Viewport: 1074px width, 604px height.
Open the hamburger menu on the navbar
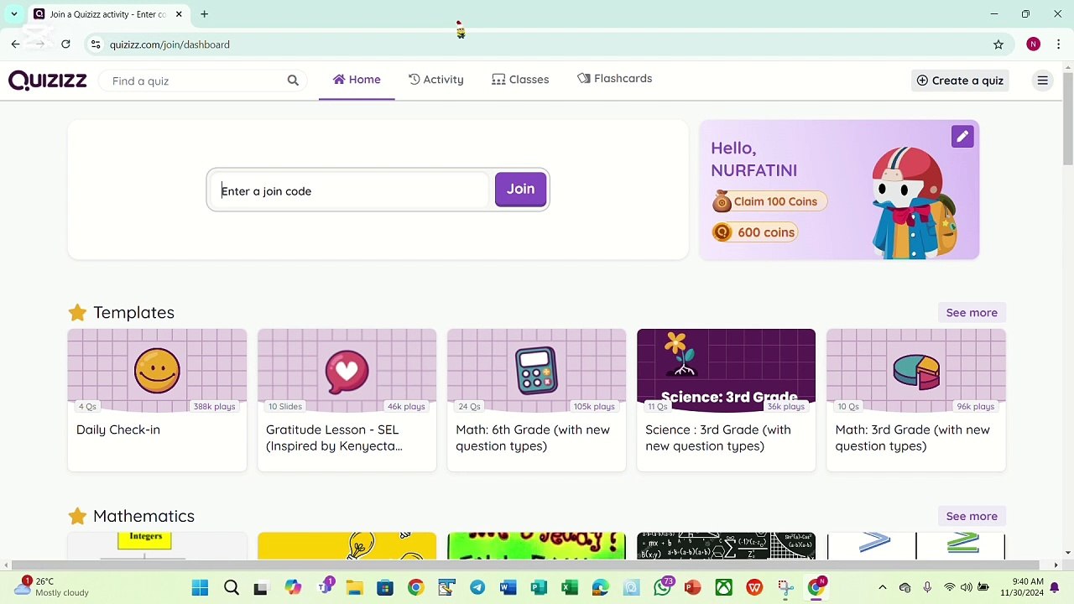(x=1043, y=81)
